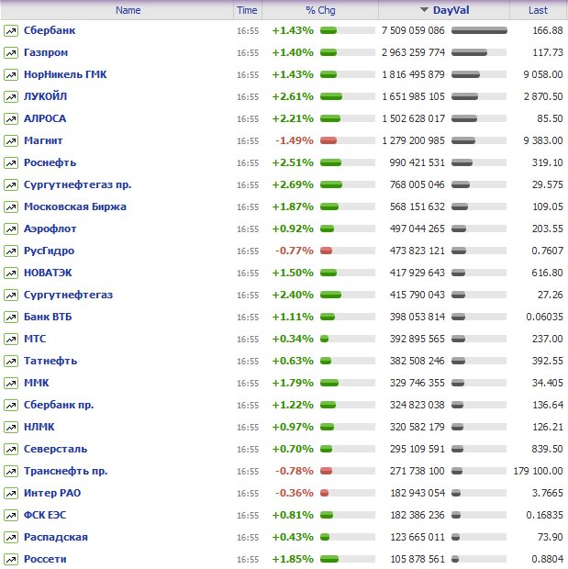Click the Last column header
The height and width of the screenshot is (569, 568).
pyautogui.click(x=538, y=10)
